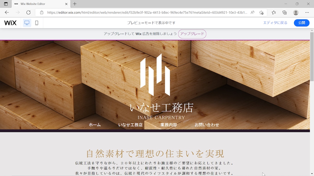Click the Wix ad removal upgrade message
This screenshot has width=314, height=176.
coord(140,34)
